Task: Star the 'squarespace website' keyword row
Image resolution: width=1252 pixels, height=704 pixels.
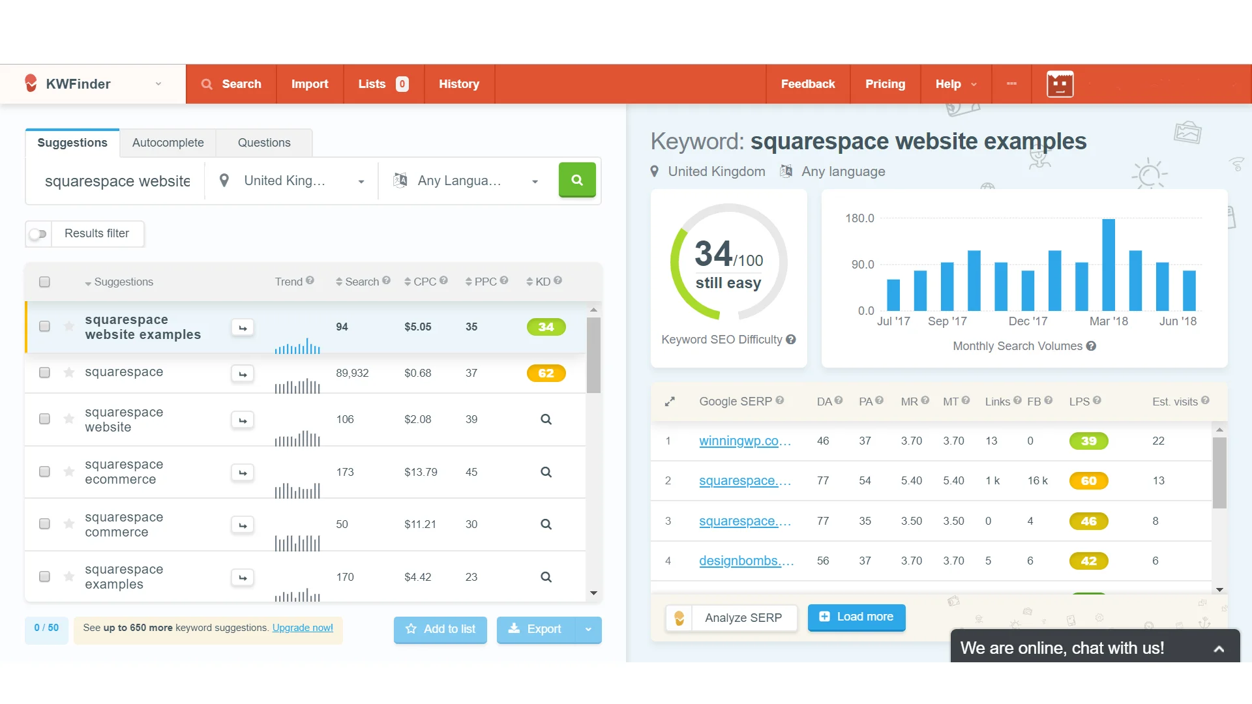Action: click(68, 418)
